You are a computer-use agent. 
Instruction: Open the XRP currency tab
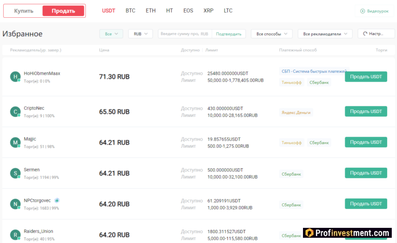click(208, 10)
